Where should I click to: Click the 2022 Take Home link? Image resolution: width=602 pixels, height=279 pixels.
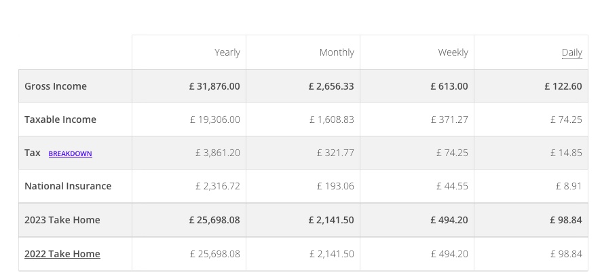(x=62, y=254)
